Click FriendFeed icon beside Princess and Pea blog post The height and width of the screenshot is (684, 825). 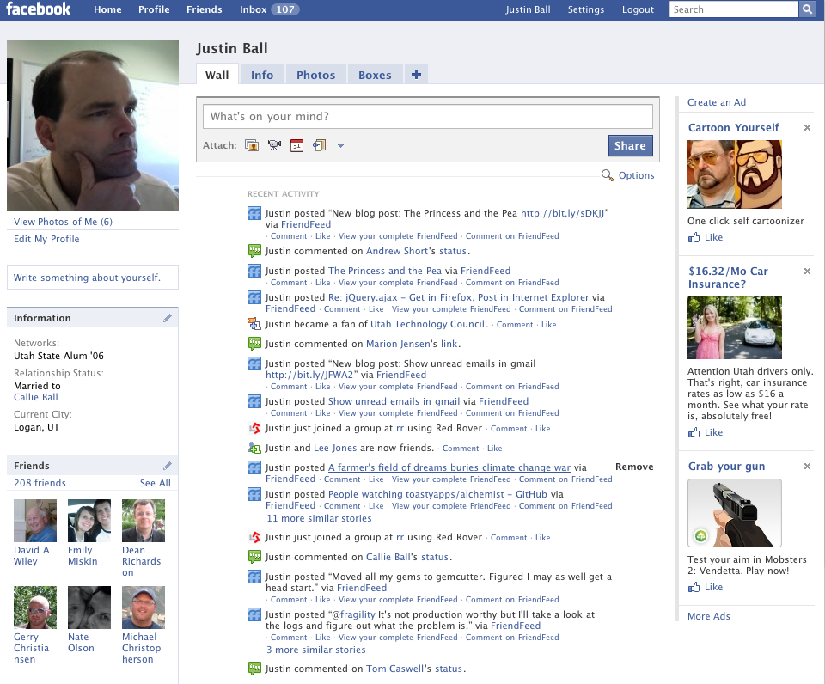254,213
